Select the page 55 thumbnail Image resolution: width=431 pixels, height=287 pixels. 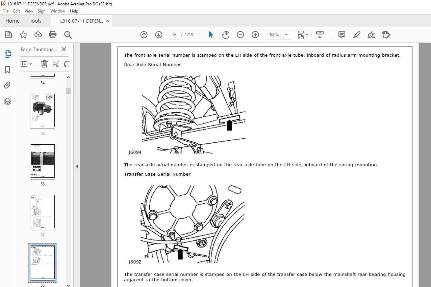point(43,111)
